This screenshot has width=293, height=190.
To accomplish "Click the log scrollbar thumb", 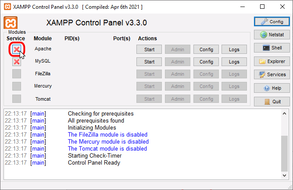I will pyautogui.click(x=284, y=154).
